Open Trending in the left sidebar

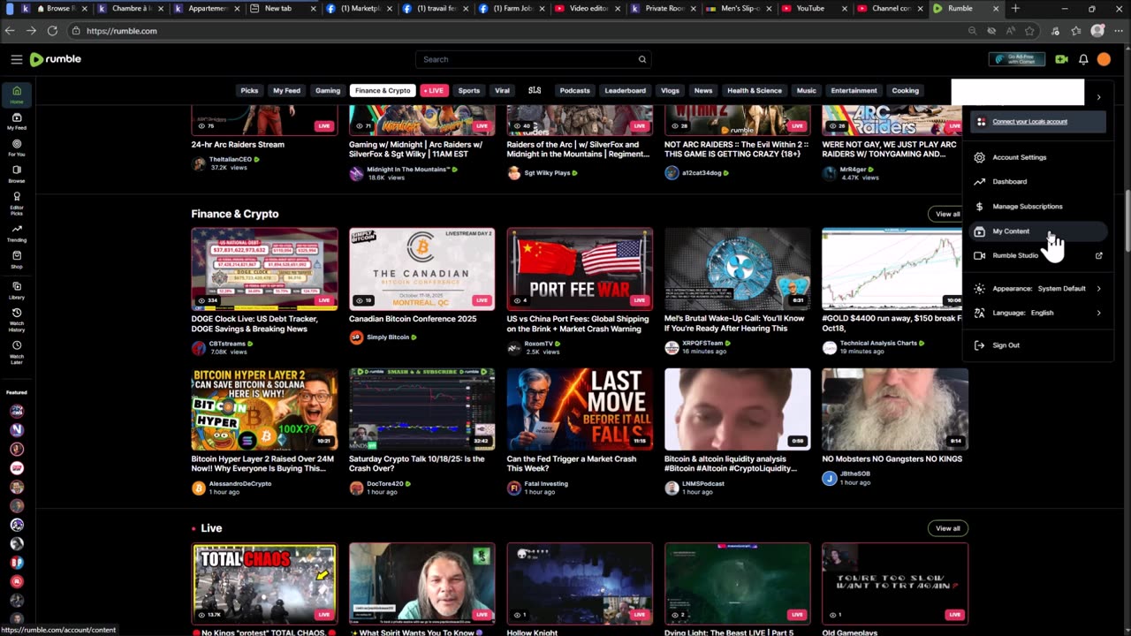[16, 233]
